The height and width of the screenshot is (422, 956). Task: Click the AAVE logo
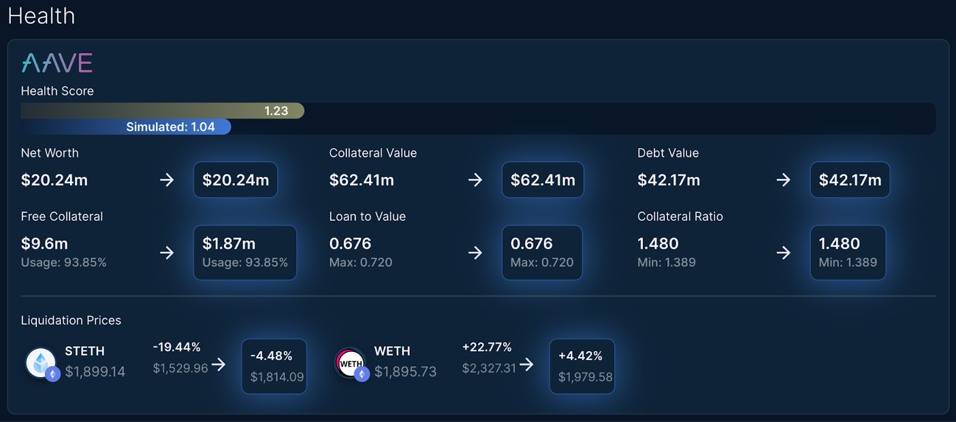pos(57,63)
